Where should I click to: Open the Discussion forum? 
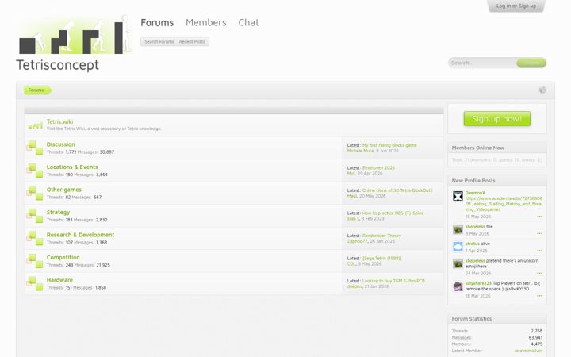60,144
